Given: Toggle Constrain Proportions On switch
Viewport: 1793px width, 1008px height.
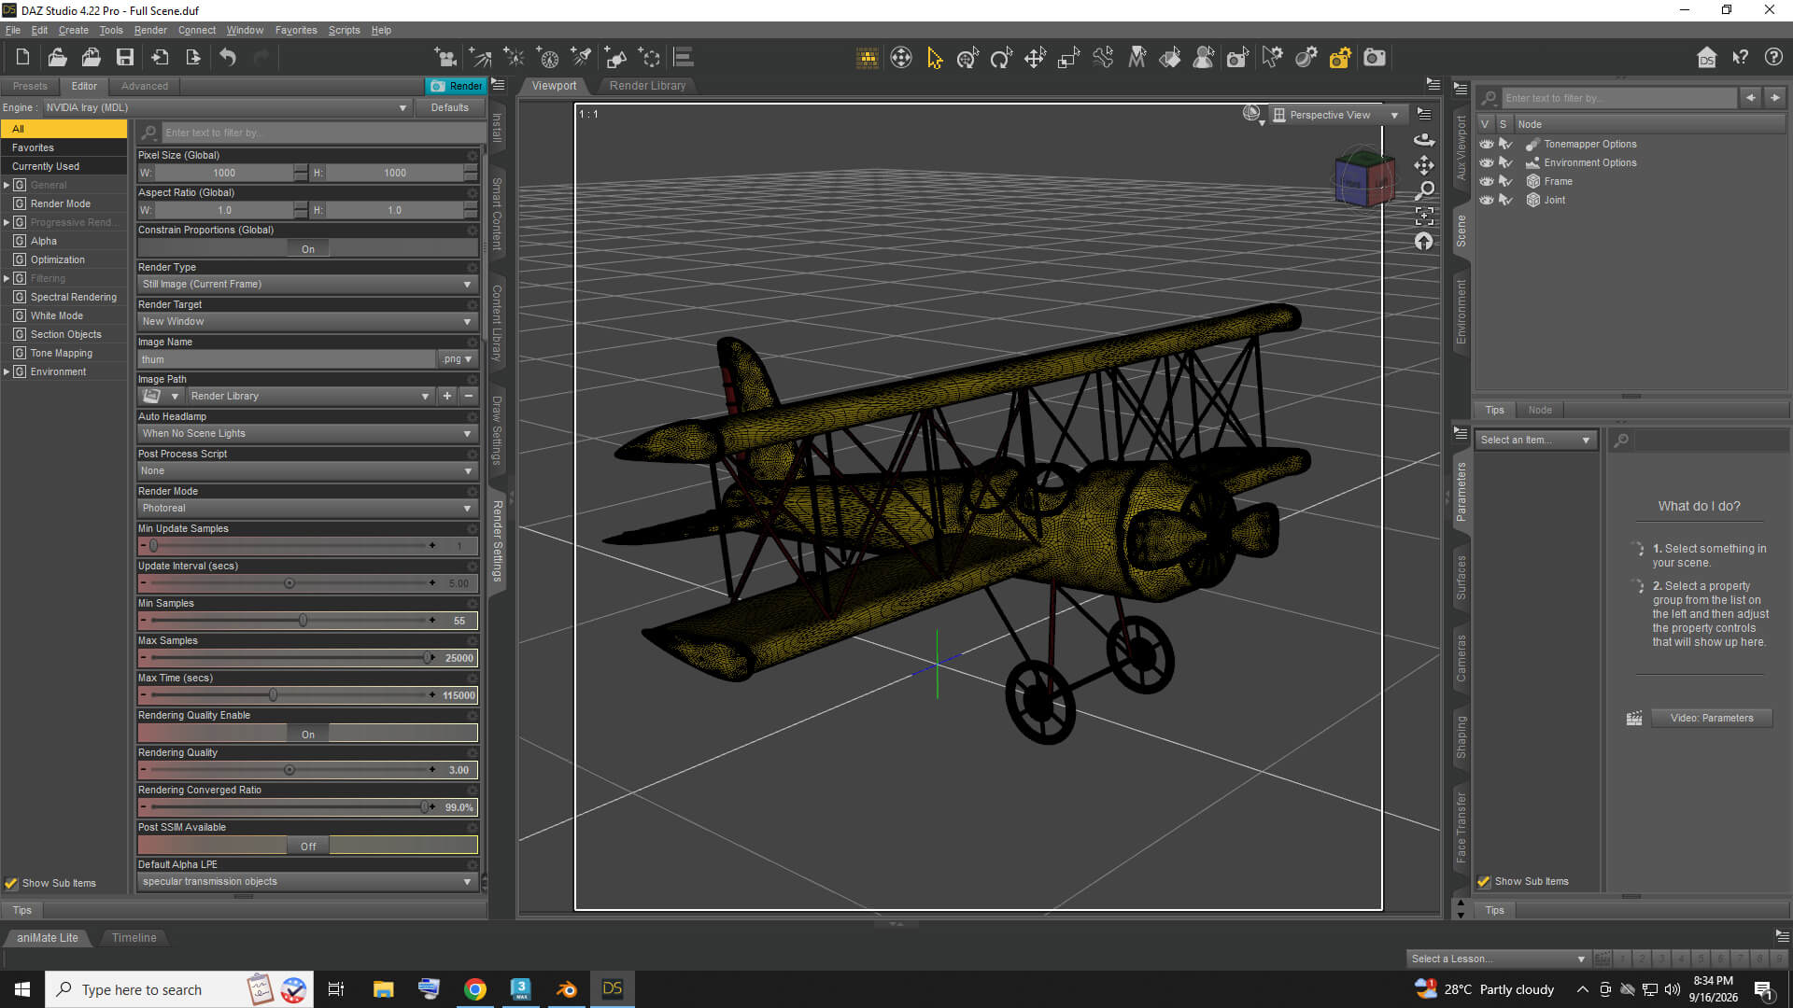Looking at the screenshot, I should point(308,248).
